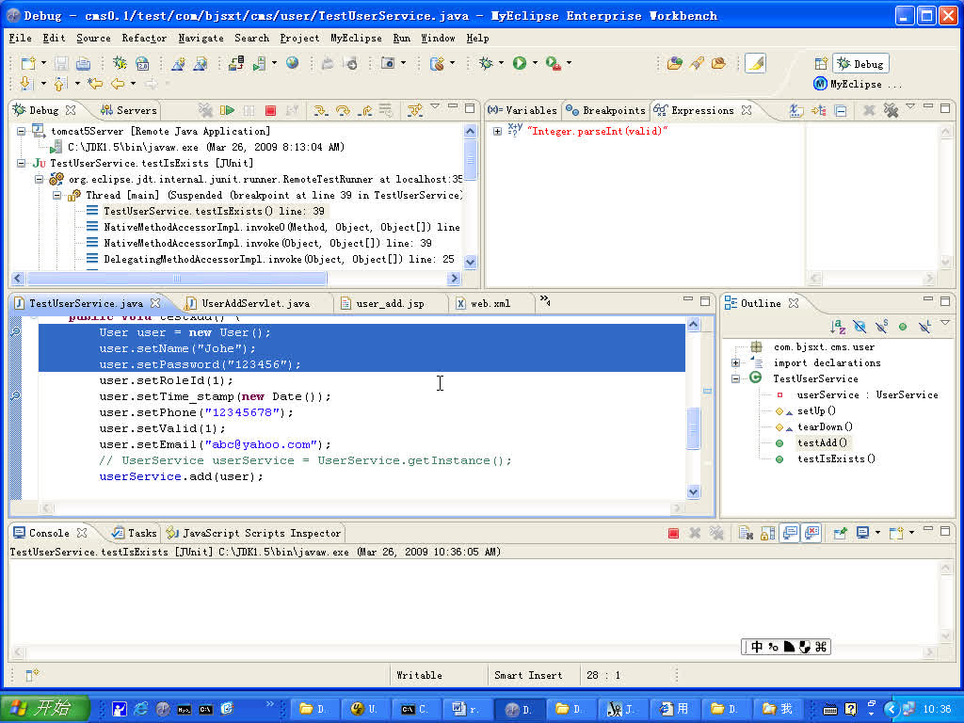Select setUp() method in Outline
The height and width of the screenshot is (723, 964).
pyautogui.click(x=816, y=410)
